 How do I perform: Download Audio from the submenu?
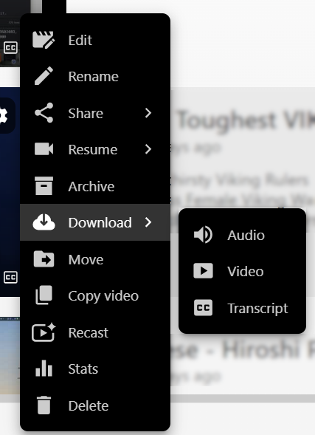point(243,235)
